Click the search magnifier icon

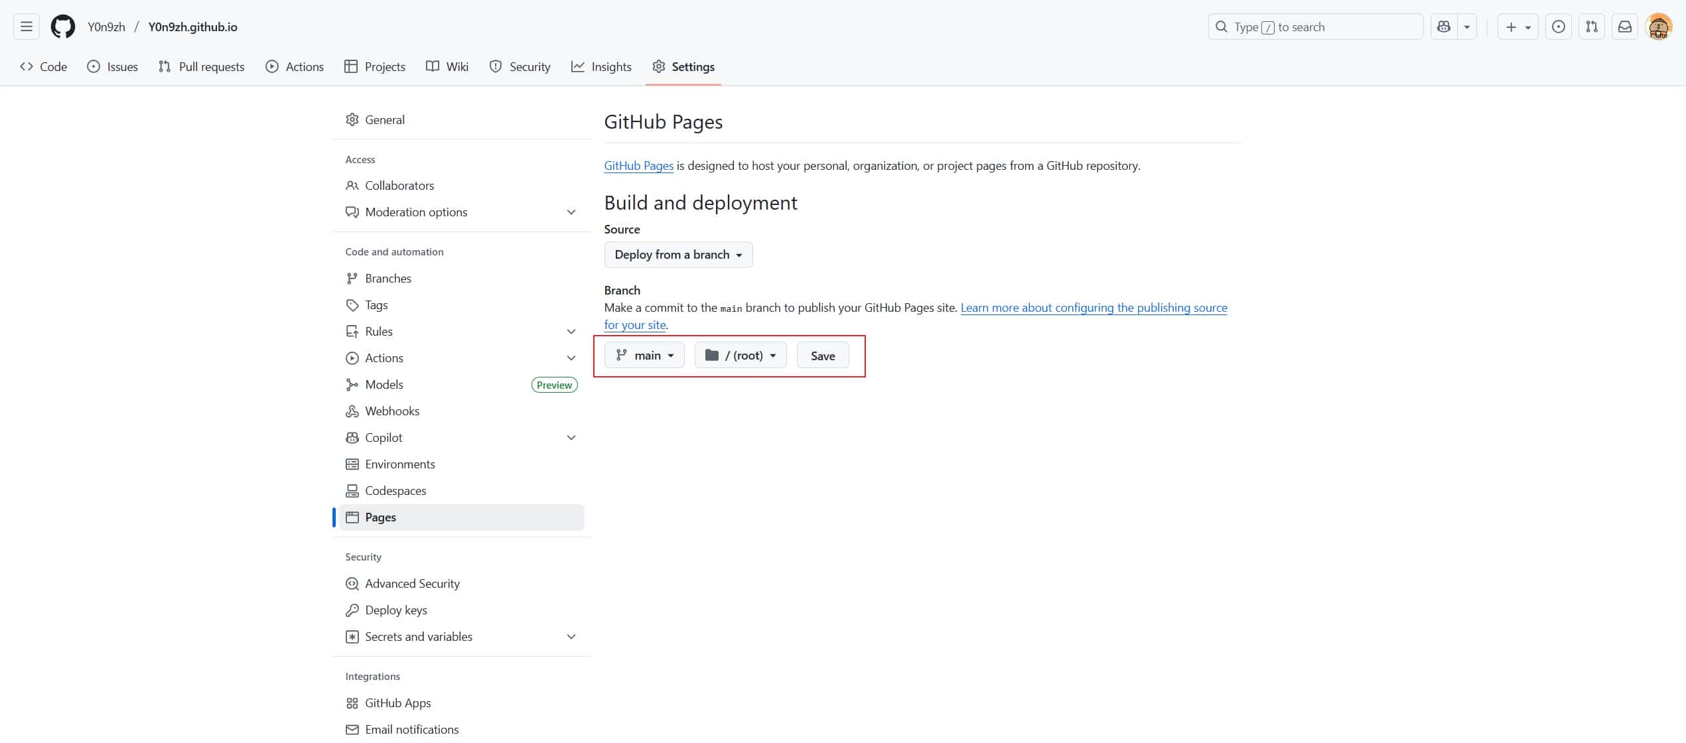click(1222, 27)
